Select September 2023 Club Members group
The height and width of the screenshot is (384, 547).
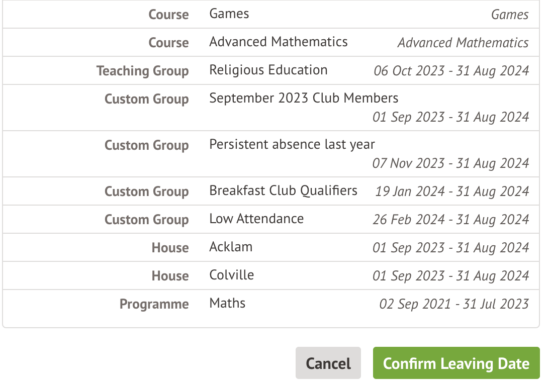[x=304, y=98]
